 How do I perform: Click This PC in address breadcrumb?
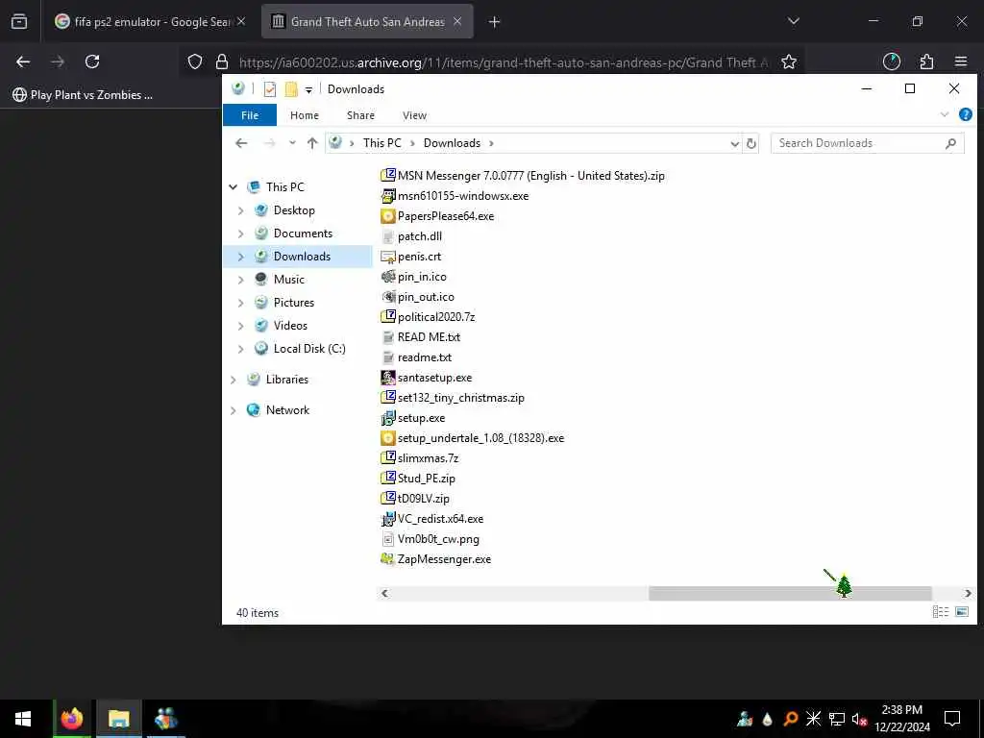pos(382,143)
